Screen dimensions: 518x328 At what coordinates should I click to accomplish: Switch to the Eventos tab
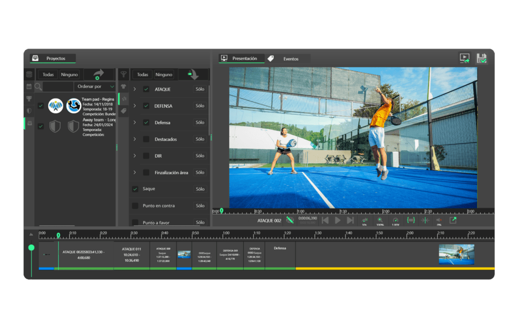pyautogui.click(x=290, y=59)
